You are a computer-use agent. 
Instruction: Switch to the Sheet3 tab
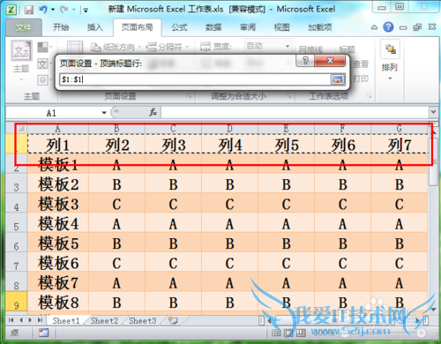coord(142,320)
